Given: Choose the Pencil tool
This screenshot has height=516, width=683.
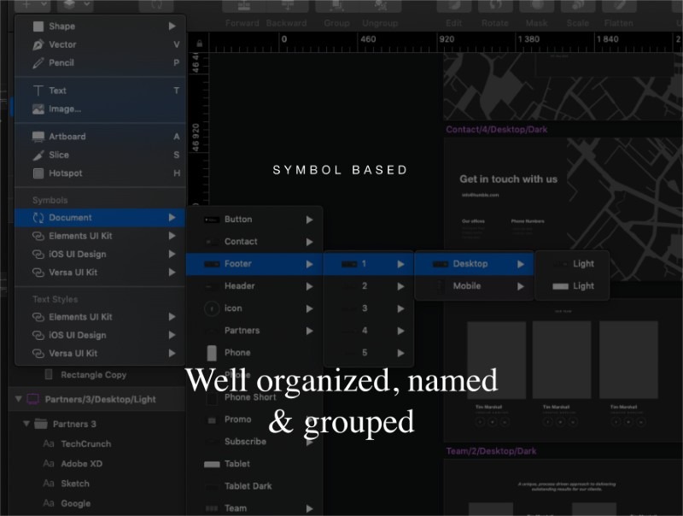Looking at the screenshot, I should tap(61, 63).
